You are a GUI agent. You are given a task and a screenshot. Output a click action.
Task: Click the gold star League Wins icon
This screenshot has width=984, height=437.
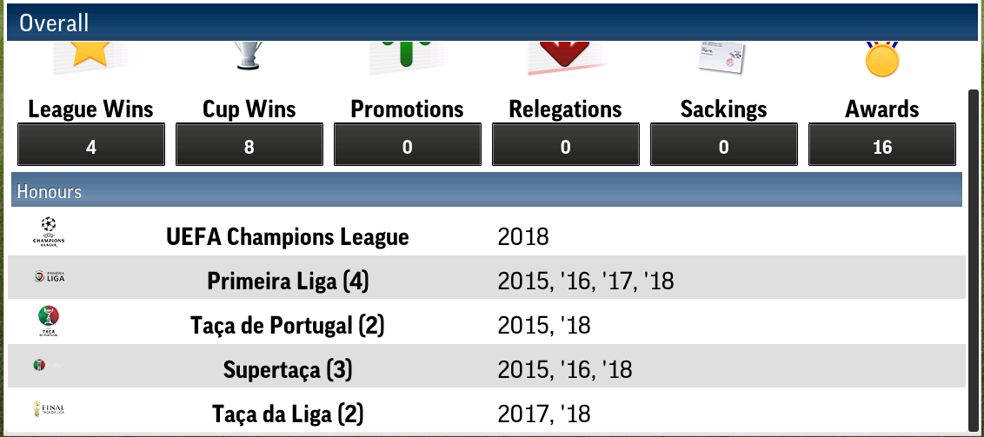(90, 54)
